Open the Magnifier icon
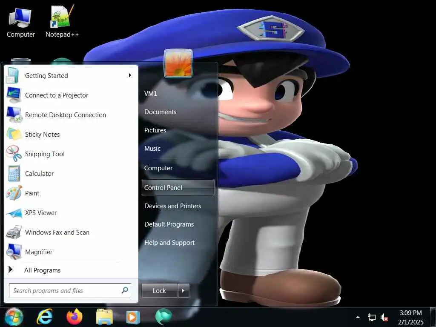Viewport: 436px width, 327px height. 14,252
